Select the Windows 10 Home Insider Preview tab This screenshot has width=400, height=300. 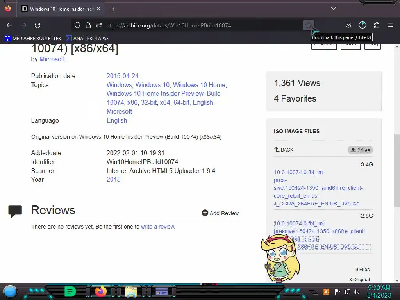(61, 9)
